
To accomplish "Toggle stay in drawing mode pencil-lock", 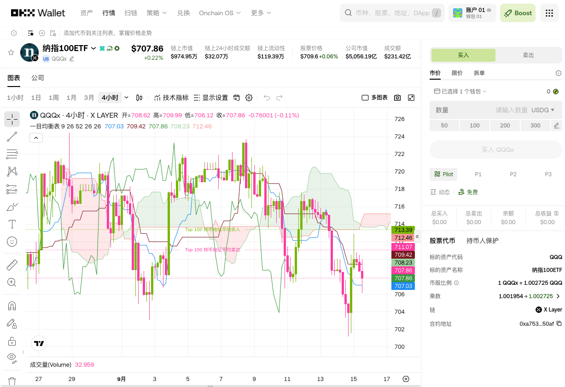I will tap(12, 323).
